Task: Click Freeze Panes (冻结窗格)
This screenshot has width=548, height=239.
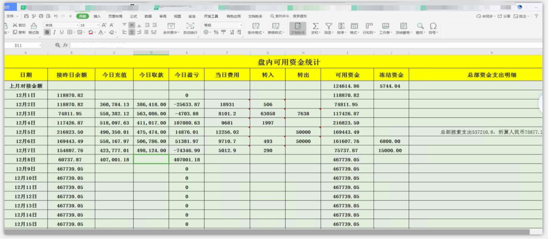Action: (404, 29)
